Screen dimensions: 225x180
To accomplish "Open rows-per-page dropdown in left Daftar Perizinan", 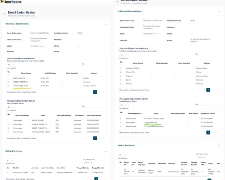I will [10, 160].
